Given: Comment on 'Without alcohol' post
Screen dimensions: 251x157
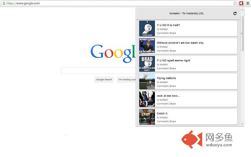Looking at the screenshot, I should pos(162,51).
